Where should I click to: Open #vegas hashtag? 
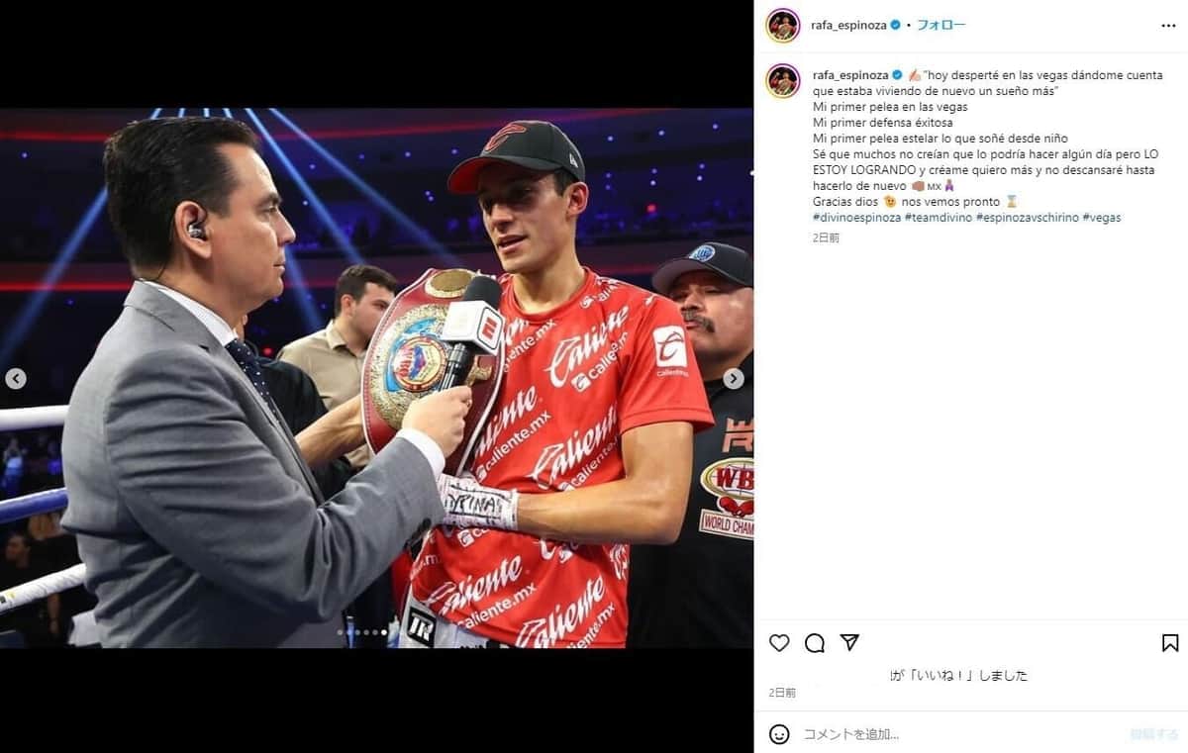coord(1102,218)
